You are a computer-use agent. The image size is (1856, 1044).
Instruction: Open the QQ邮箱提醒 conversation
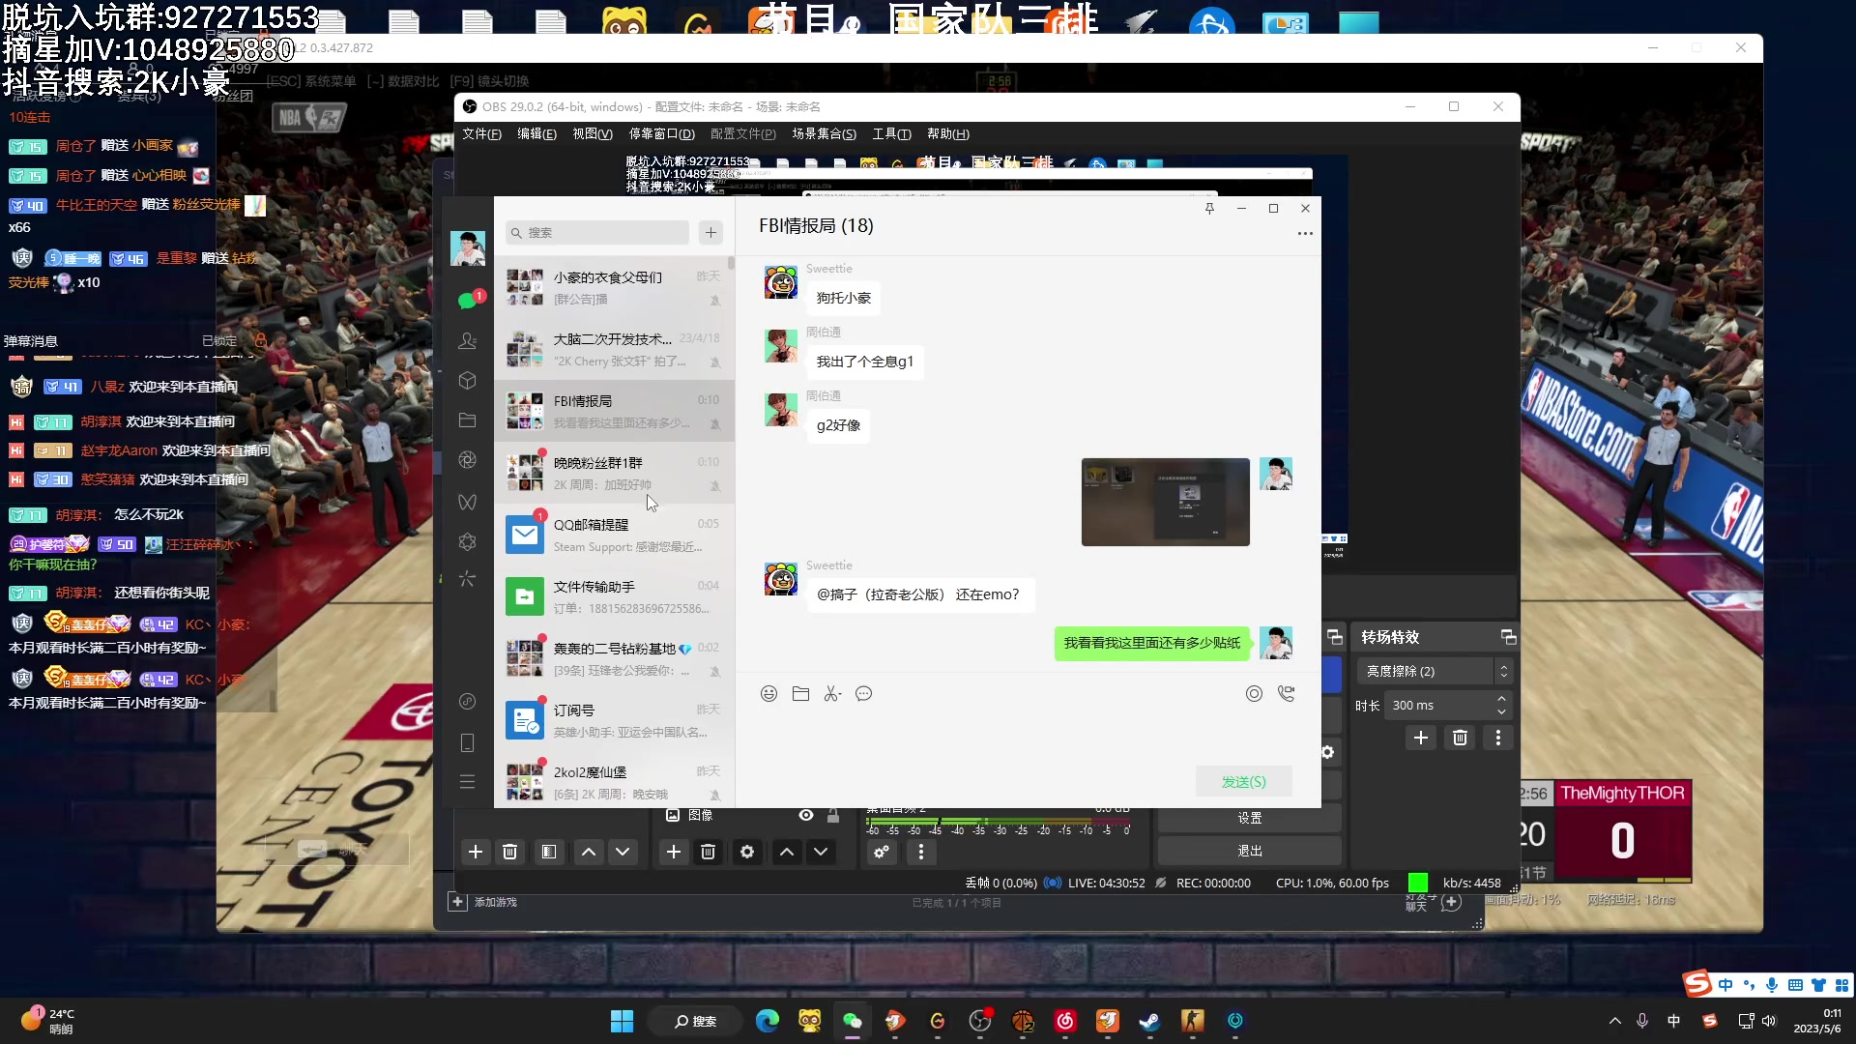(x=615, y=535)
